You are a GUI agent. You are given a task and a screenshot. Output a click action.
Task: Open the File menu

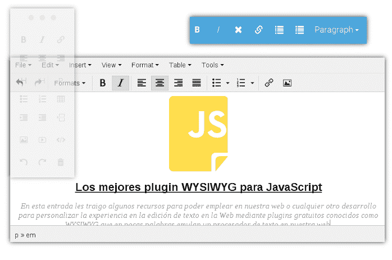[23, 65]
